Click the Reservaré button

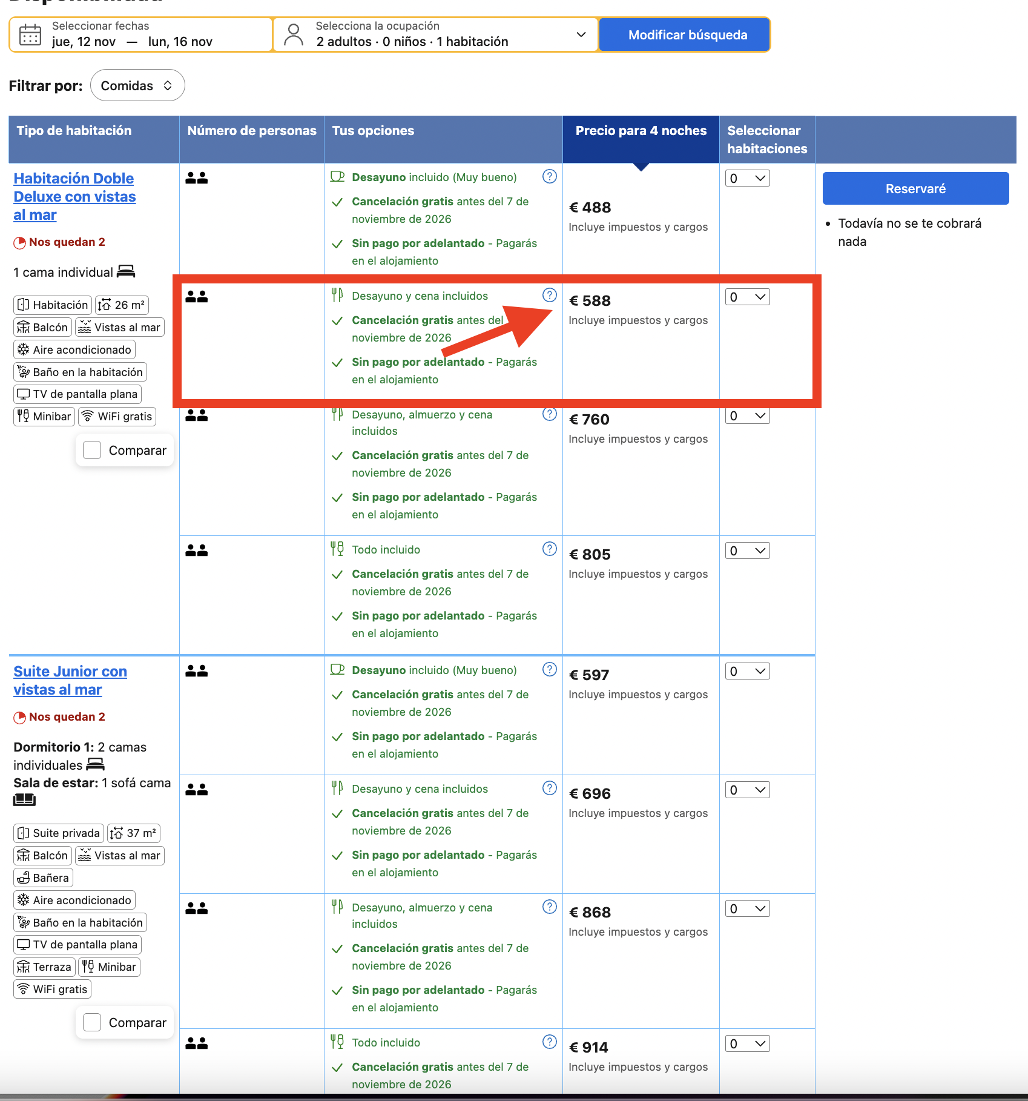[915, 188]
